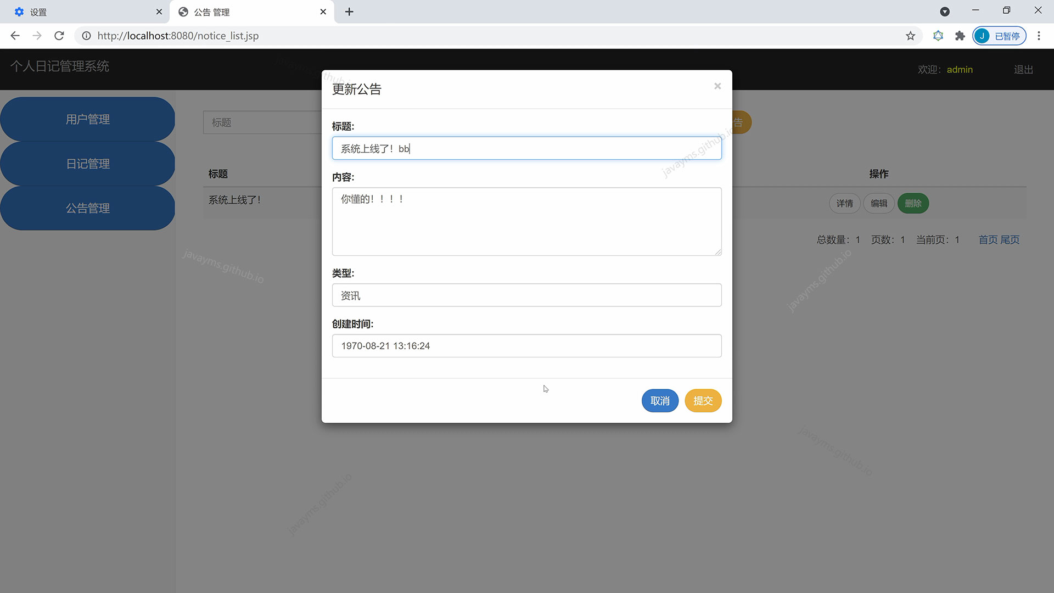Image resolution: width=1054 pixels, height=593 pixels.
Task: Focus the 标题 title input field
Action: tap(526, 148)
